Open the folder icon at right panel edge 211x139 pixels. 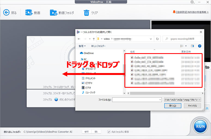(207, 67)
